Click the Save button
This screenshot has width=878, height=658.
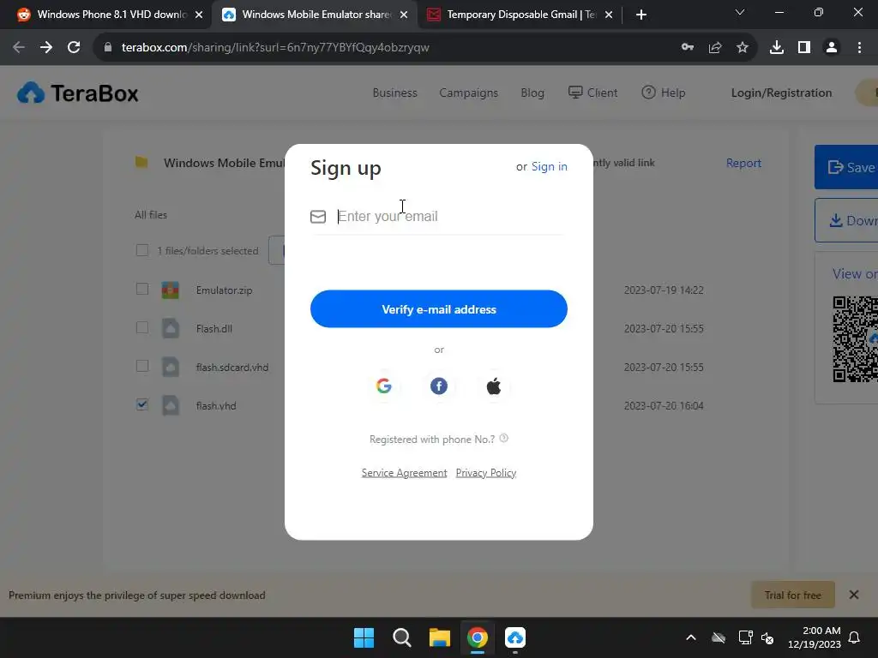846,167
